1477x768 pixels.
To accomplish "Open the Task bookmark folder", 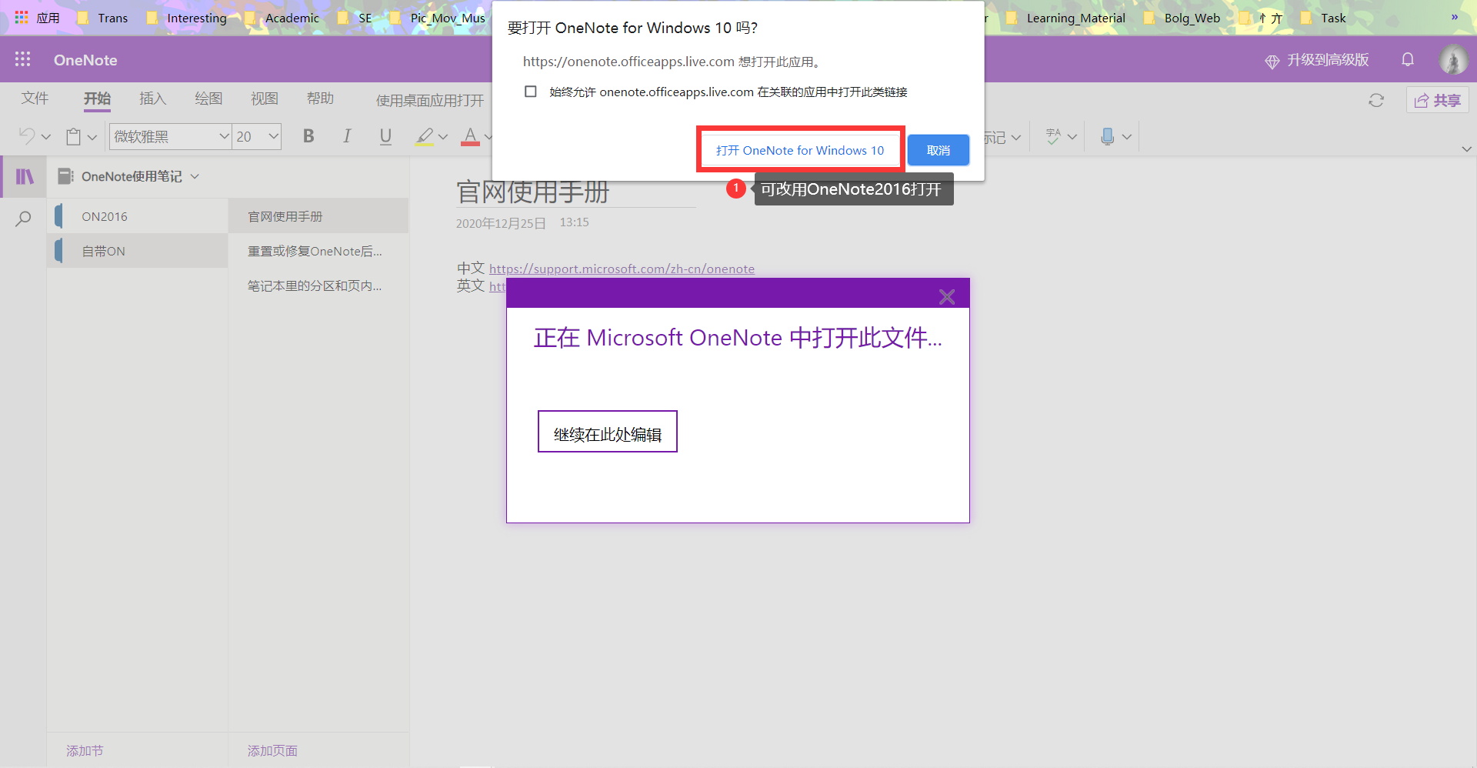I will [x=1323, y=18].
